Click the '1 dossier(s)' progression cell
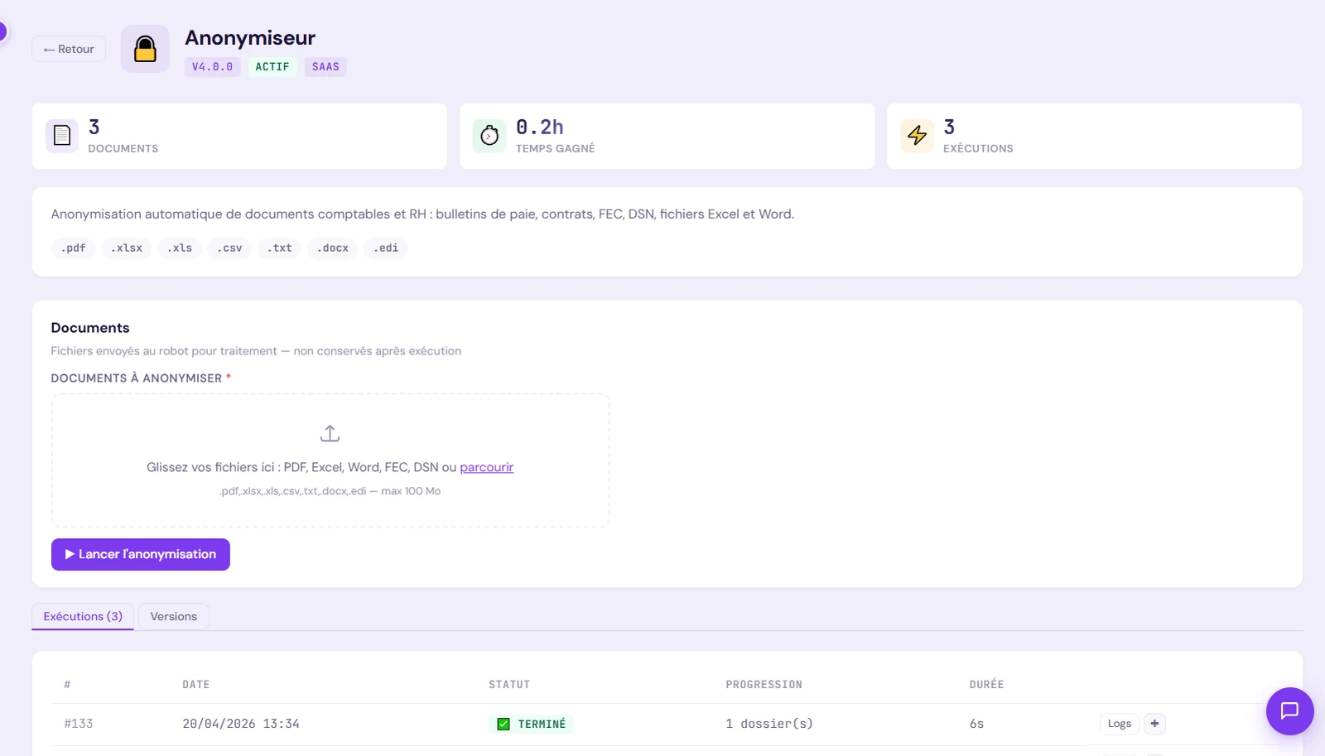The height and width of the screenshot is (756, 1325). 769,724
